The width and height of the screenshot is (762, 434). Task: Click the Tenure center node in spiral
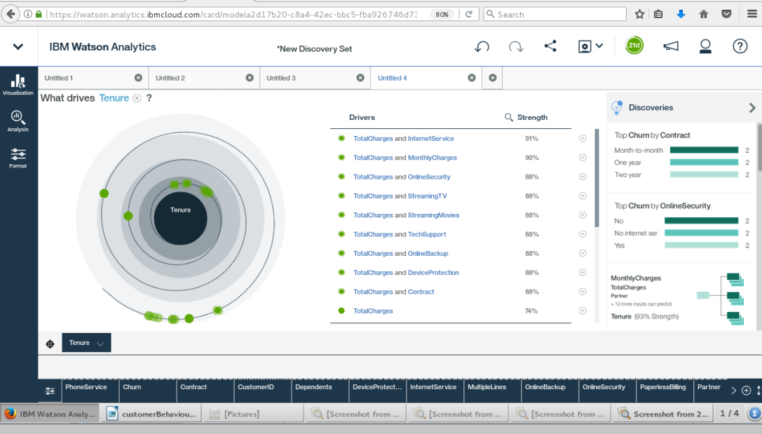coord(180,218)
